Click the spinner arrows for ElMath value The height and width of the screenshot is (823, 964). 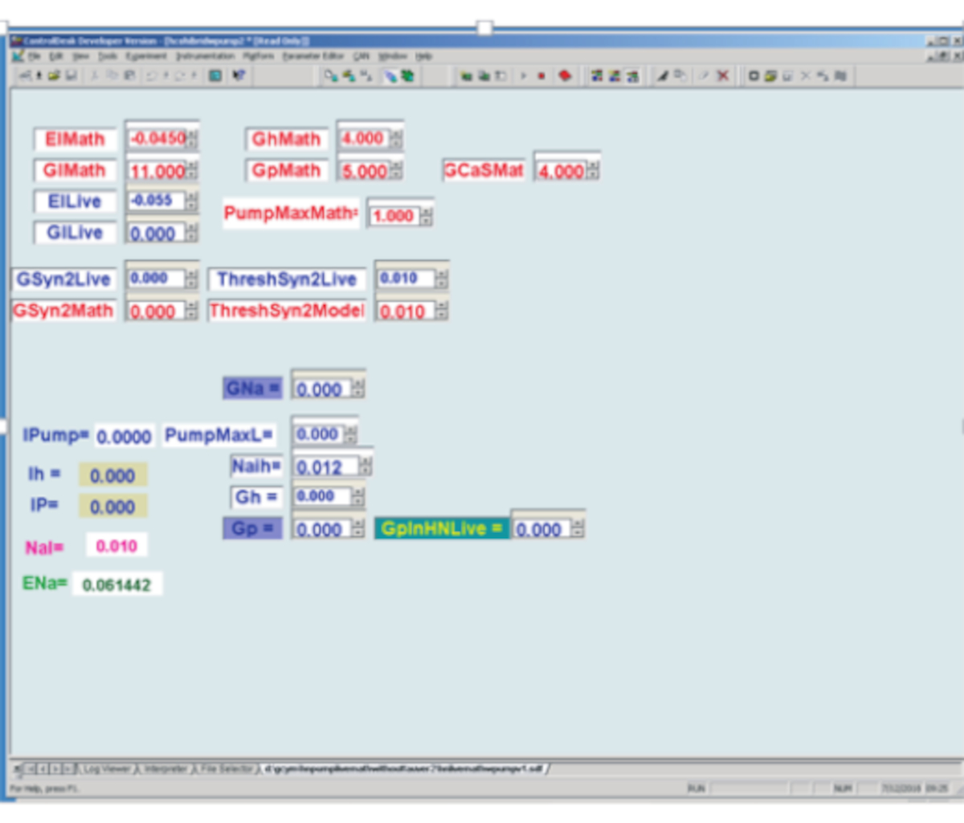coord(193,139)
